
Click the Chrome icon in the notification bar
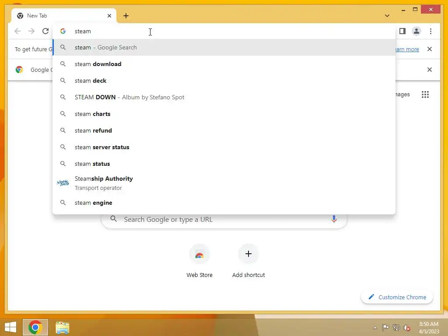pos(19,70)
